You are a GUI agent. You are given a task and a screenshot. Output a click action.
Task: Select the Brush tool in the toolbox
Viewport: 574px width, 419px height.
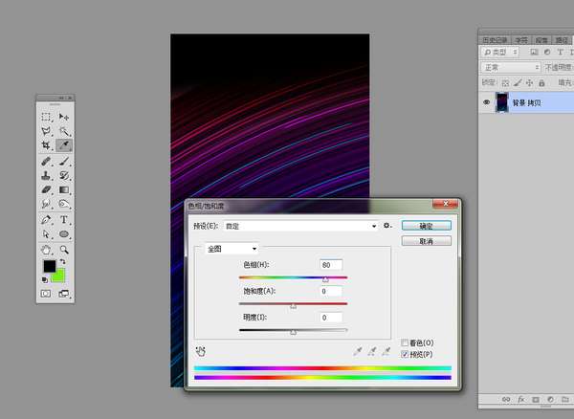click(64, 161)
